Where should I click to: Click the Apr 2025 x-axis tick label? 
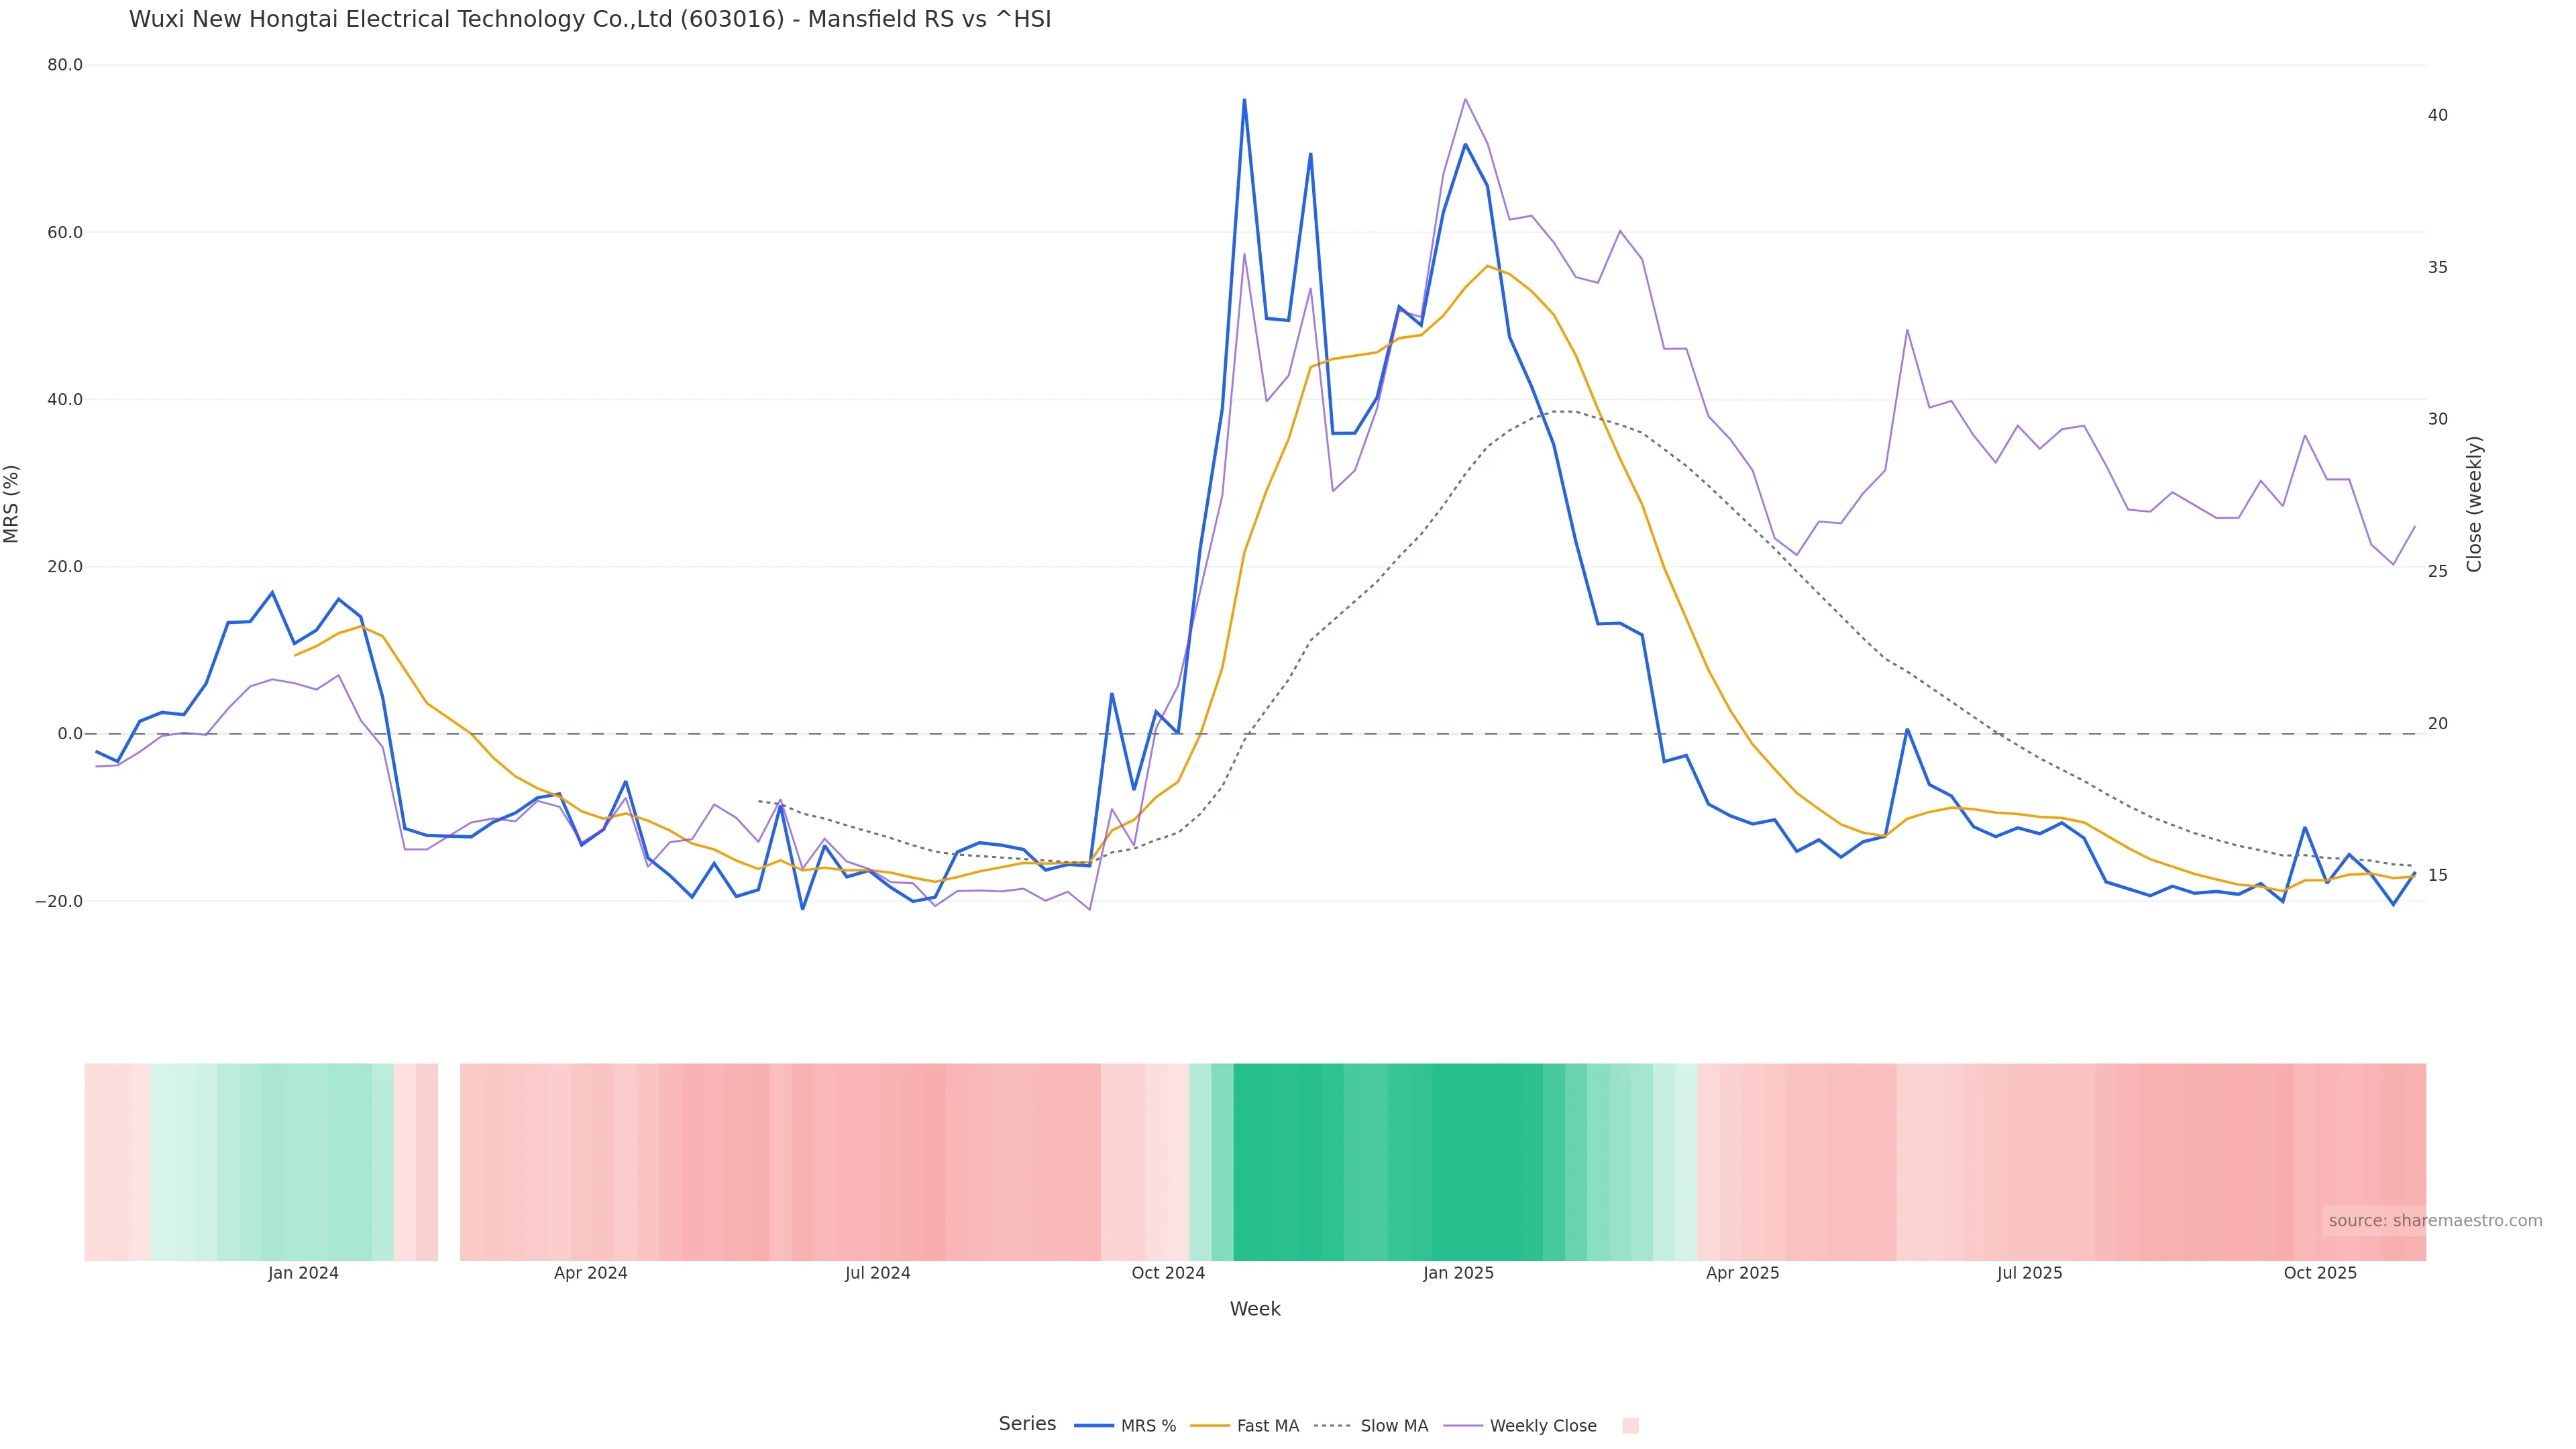(1742, 1273)
